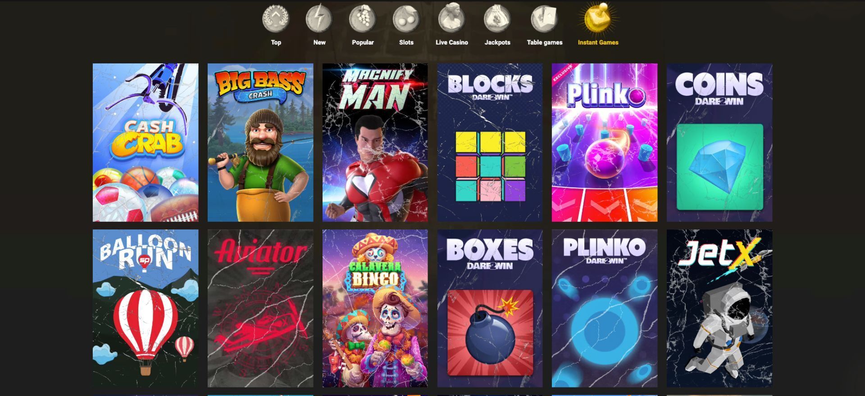Click the Jackpots money bag icon
The image size is (865, 396).
497,18
